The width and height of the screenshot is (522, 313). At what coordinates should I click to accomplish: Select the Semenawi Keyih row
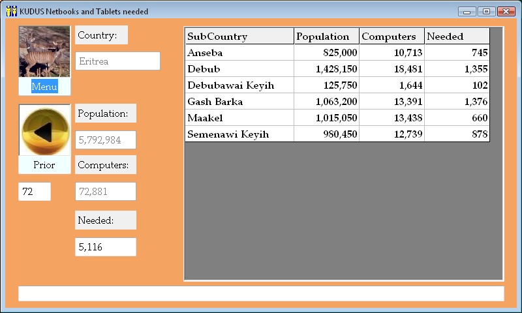(337, 134)
